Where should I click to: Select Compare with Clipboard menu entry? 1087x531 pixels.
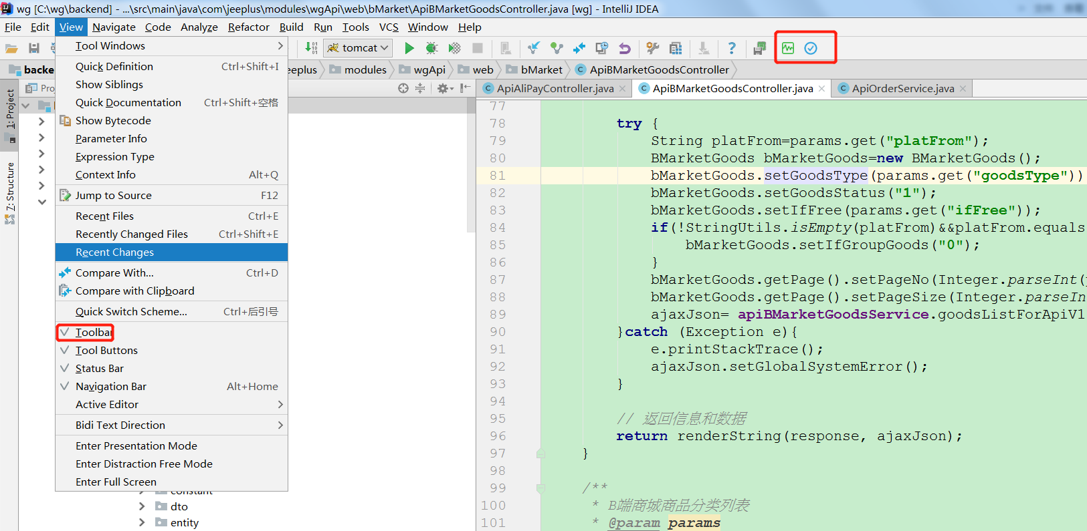point(171,291)
